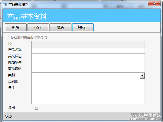163x122 pixels.
Task: Click the greyed ID field
Action: [88, 44]
